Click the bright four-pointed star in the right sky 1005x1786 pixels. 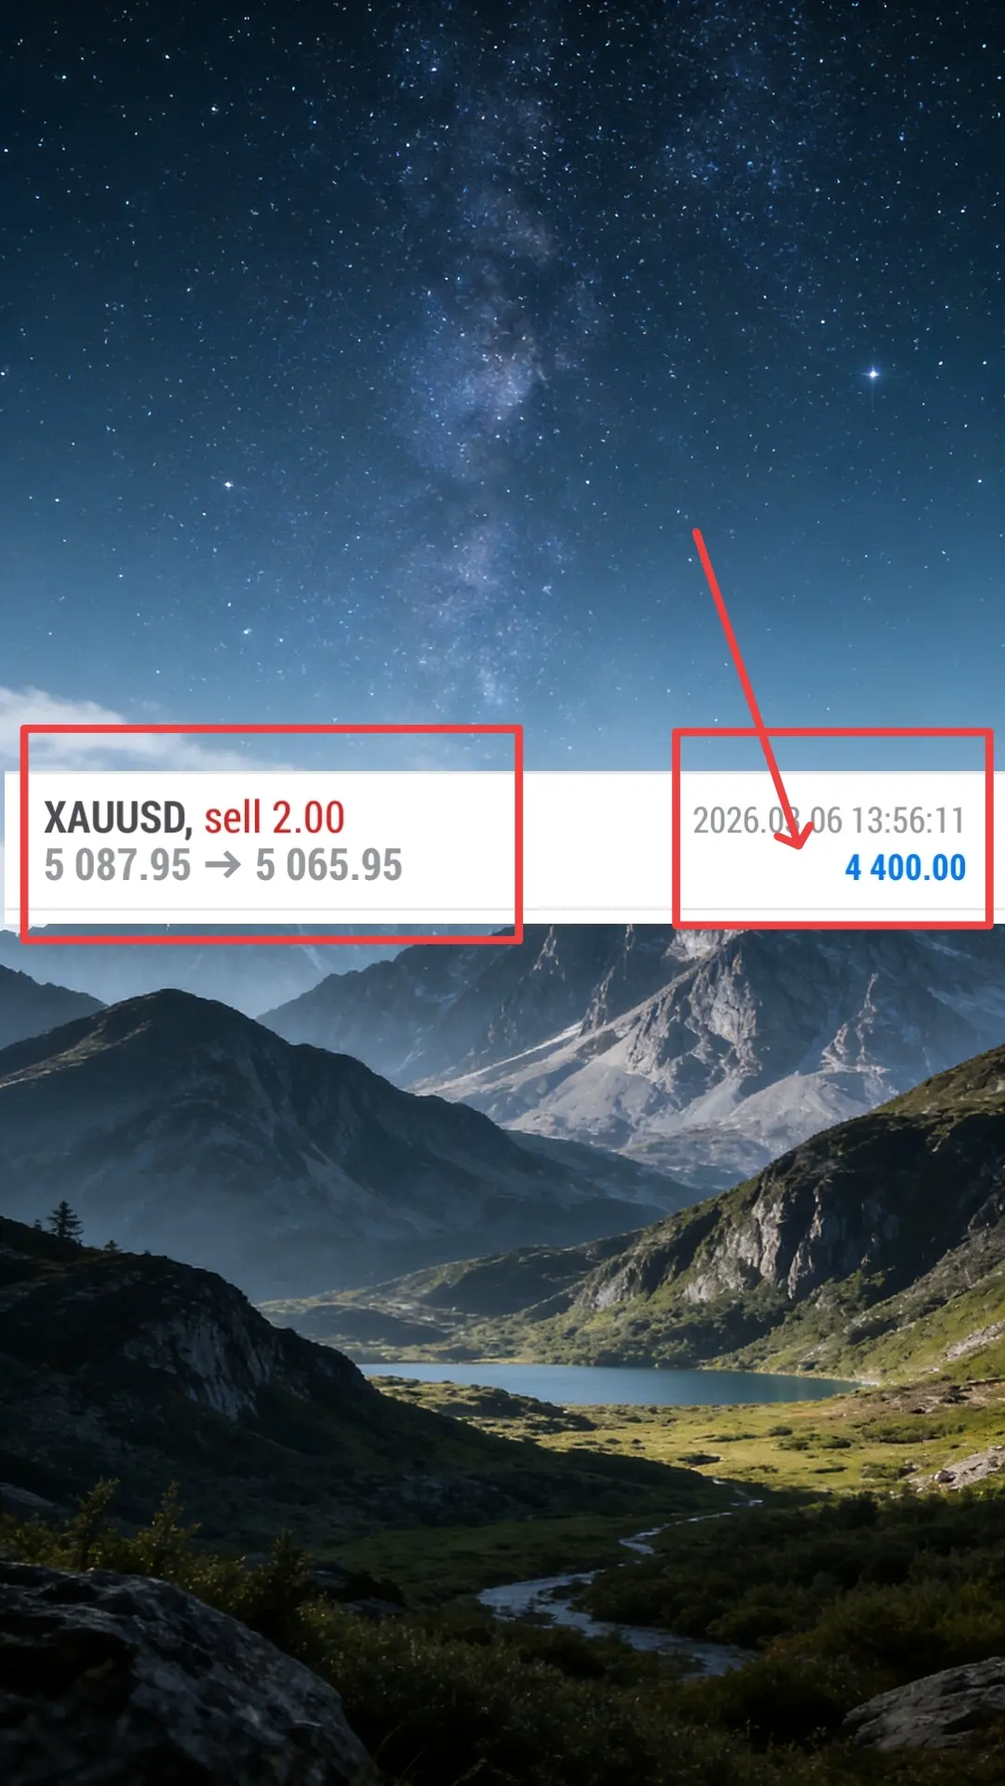pyautogui.click(x=873, y=374)
